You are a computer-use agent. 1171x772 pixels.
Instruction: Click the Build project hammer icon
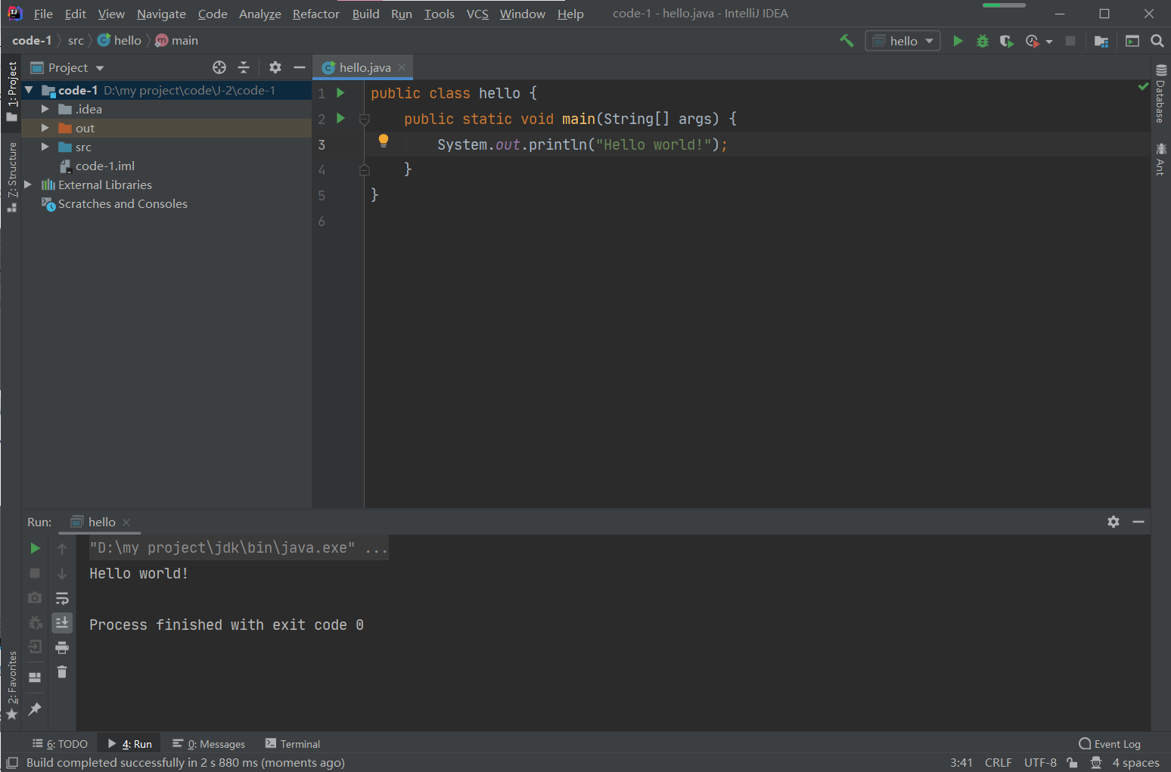tap(846, 41)
